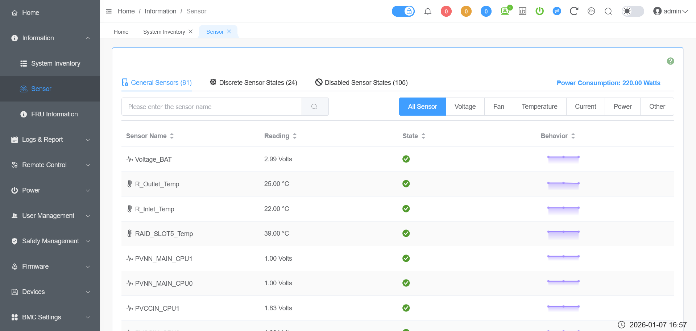Image resolution: width=696 pixels, height=331 pixels.
Task: Toggle the blue lock switch
Action: coord(403,11)
